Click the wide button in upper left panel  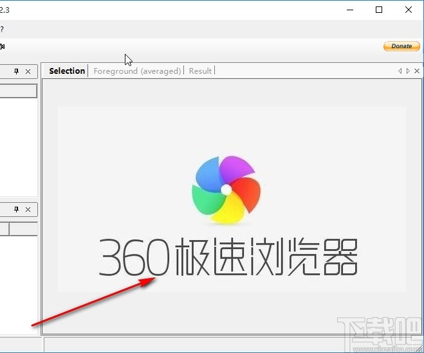[x=19, y=91]
